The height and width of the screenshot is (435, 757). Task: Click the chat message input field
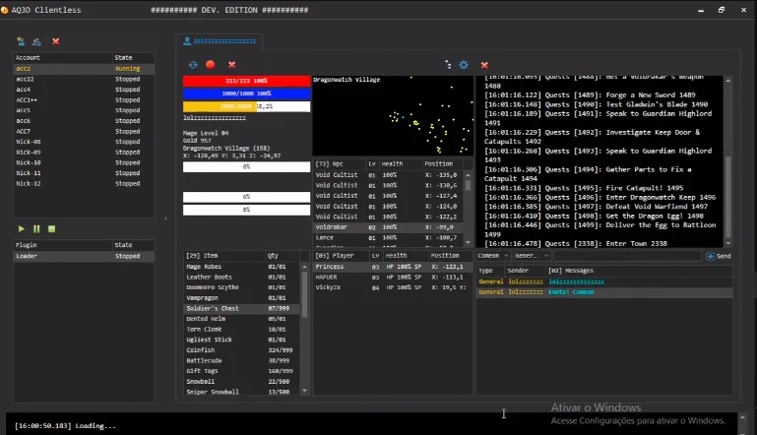(627, 256)
